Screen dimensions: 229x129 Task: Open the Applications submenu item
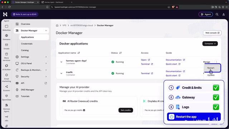34,37
